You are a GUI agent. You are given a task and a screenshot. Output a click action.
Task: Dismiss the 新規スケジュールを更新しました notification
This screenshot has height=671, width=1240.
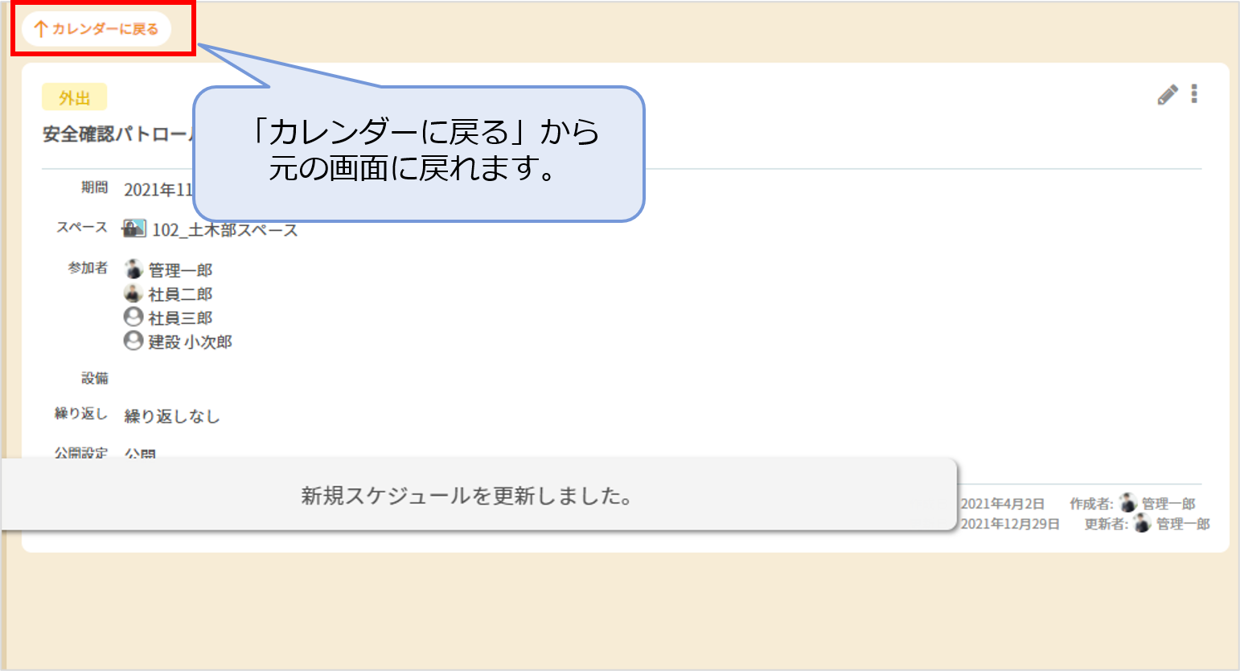[478, 495]
